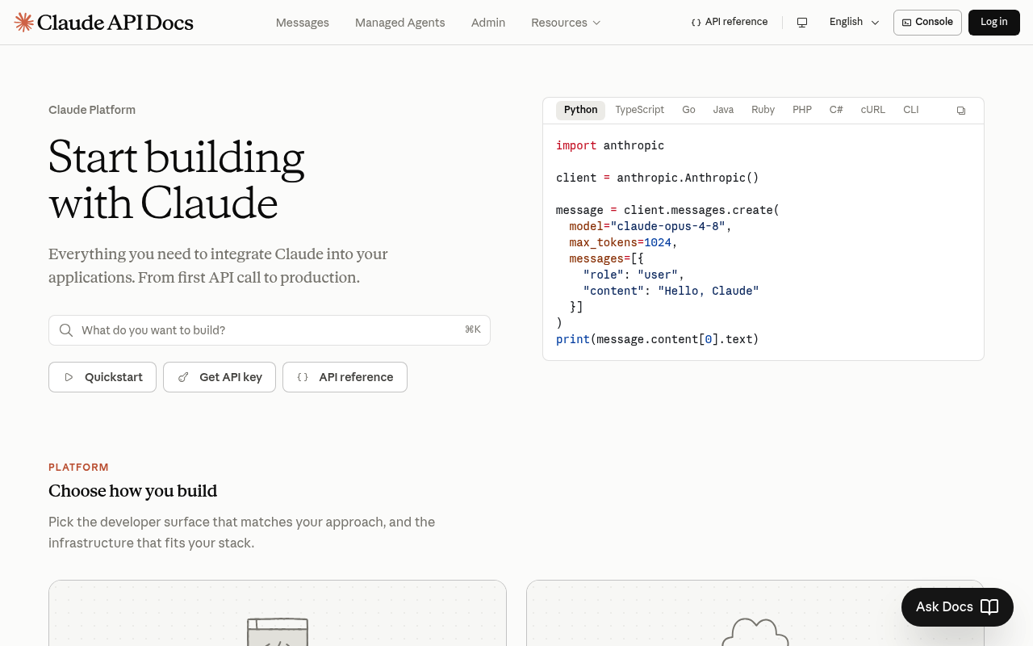Click the Claude API Docs wordmark
This screenshot has height=646, width=1033.
tap(115, 23)
